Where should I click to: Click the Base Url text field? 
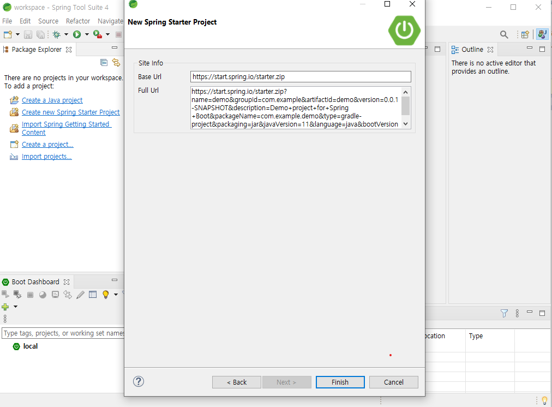click(x=301, y=77)
